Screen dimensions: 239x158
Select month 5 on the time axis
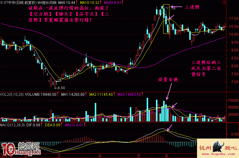[139, 156]
